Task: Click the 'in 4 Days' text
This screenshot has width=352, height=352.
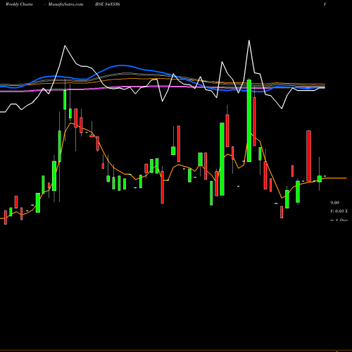Action: click(x=339, y=220)
